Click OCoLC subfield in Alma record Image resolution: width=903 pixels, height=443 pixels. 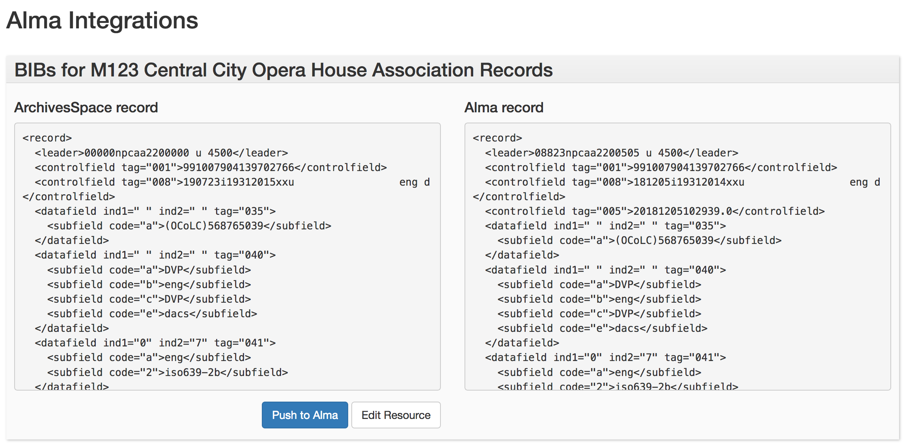639,240
